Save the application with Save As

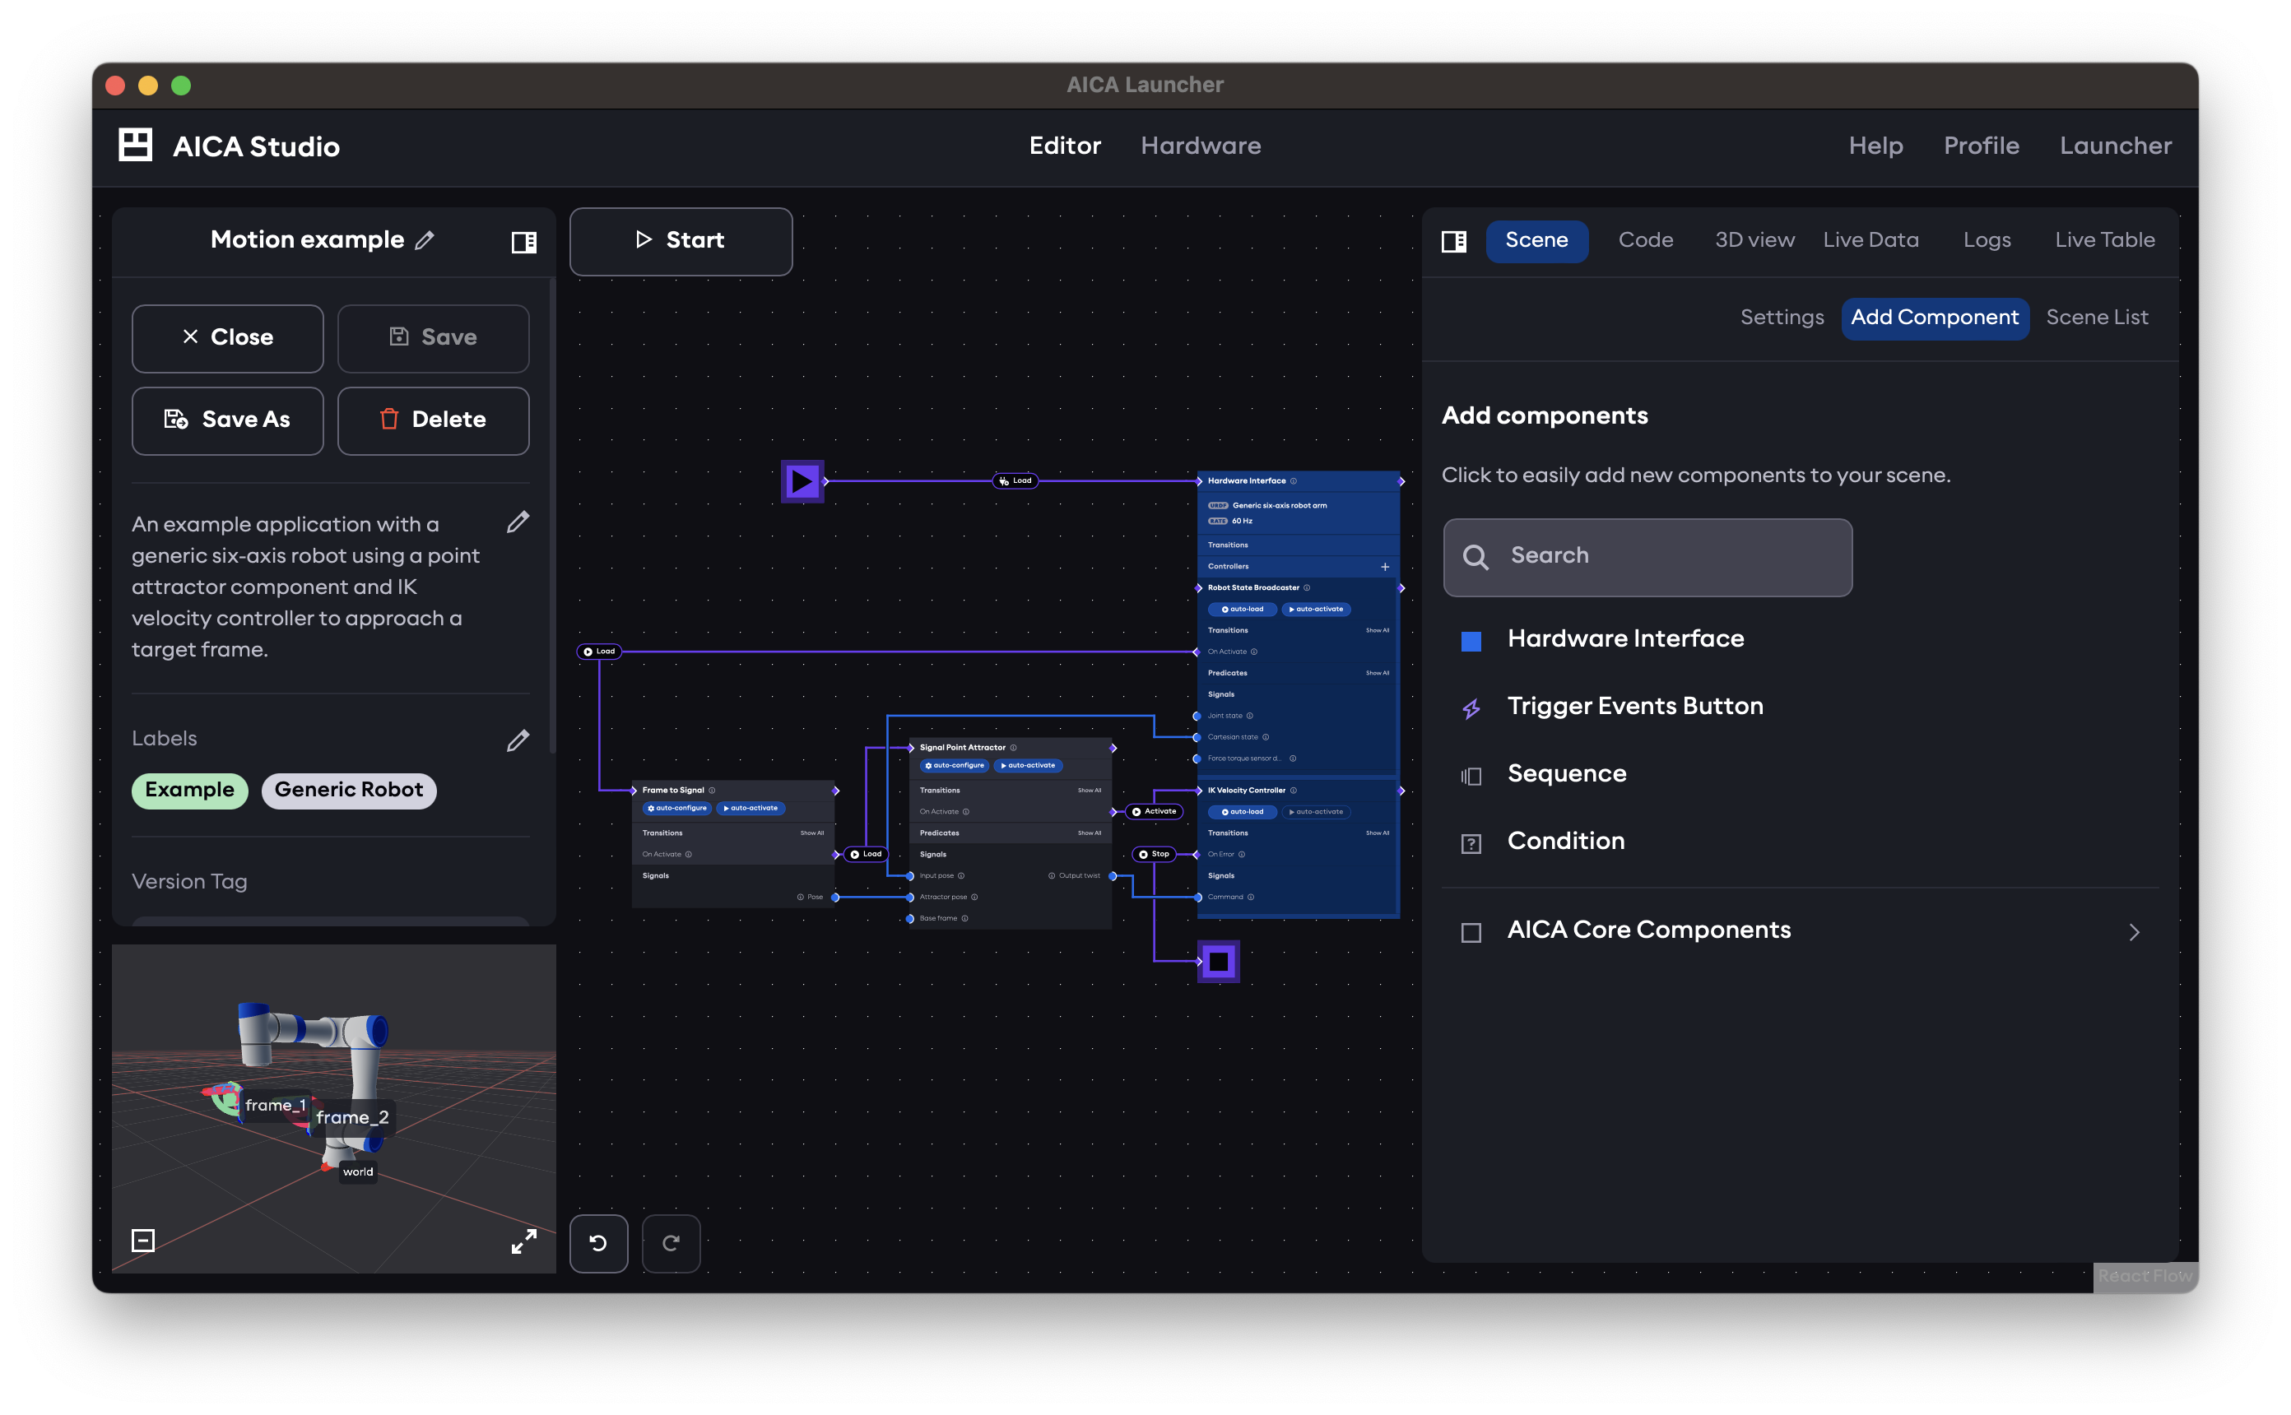[227, 420]
